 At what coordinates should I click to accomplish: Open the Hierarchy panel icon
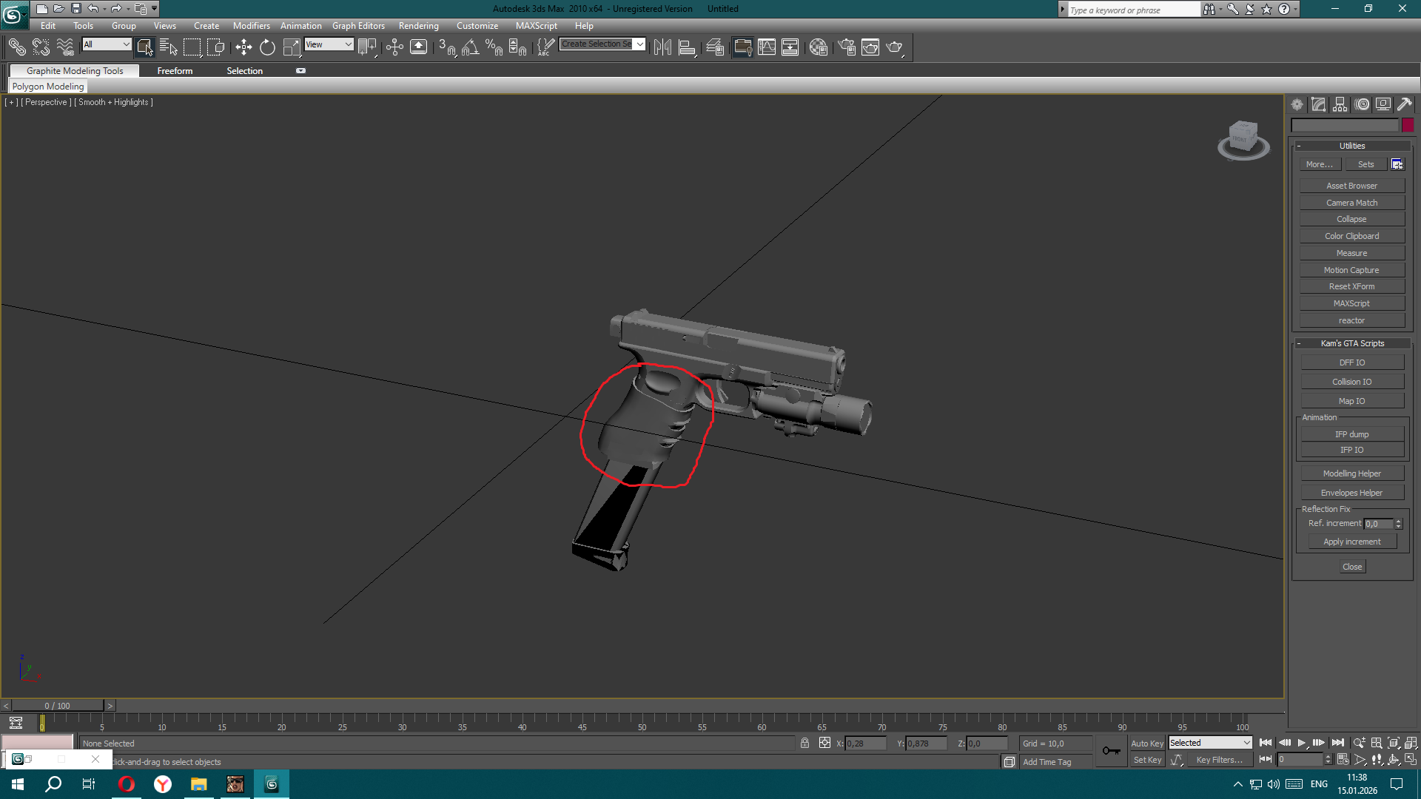[x=1340, y=104]
